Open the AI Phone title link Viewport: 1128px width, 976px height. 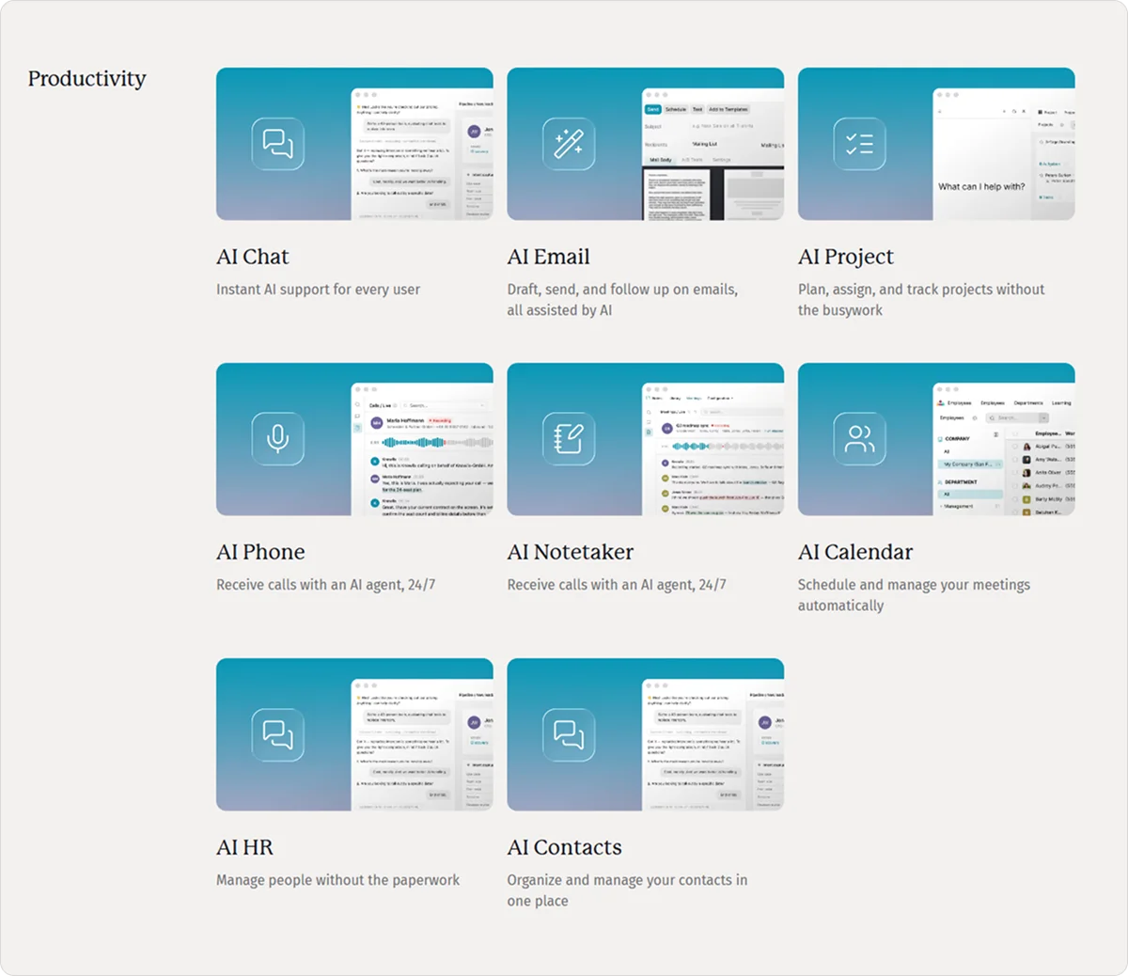[x=260, y=552]
